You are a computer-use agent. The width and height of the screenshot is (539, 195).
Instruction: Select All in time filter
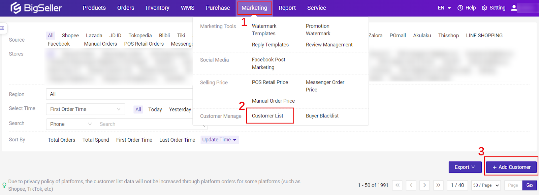tap(138, 109)
